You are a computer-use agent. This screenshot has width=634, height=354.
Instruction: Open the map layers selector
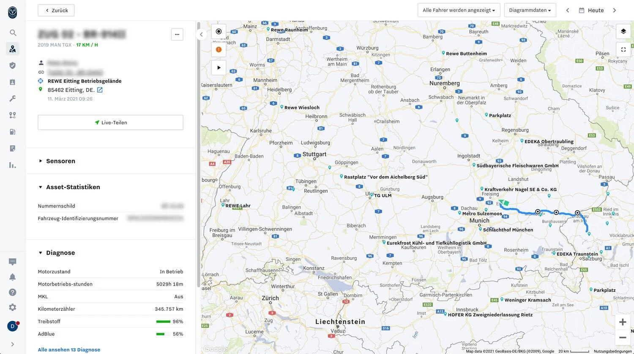623,31
